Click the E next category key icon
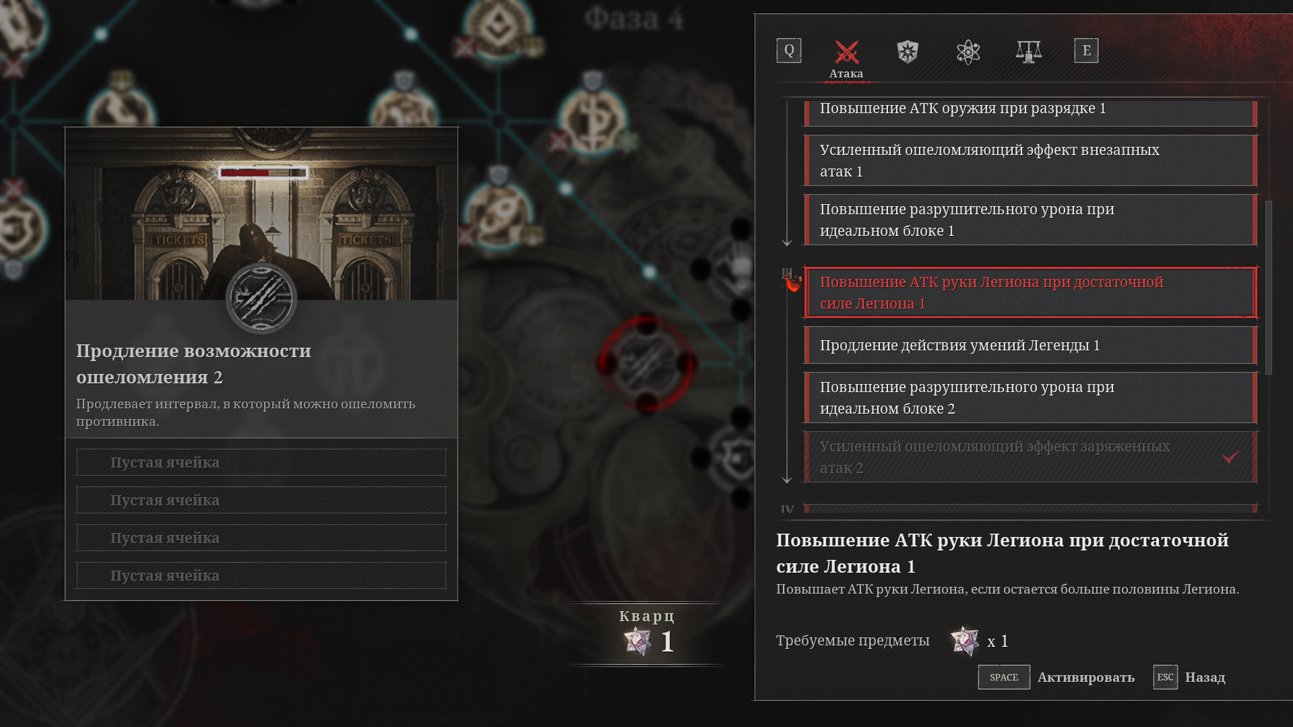The image size is (1293, 727). [1086, 51]
